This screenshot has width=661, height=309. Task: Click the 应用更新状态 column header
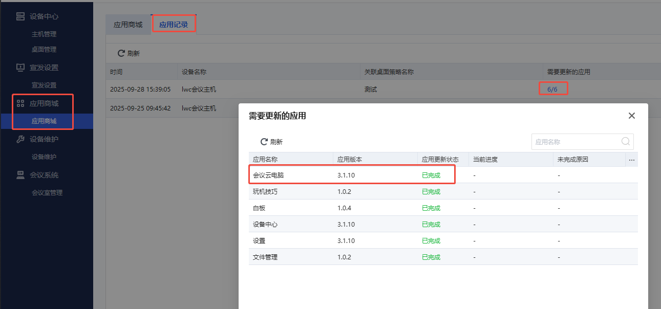(440, 160)
